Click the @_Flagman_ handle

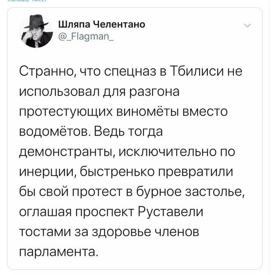click(x=86, y=36)
